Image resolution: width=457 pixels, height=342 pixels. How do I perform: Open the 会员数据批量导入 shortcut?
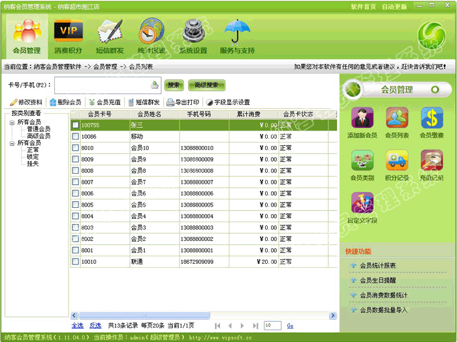(x=384, y=310)
